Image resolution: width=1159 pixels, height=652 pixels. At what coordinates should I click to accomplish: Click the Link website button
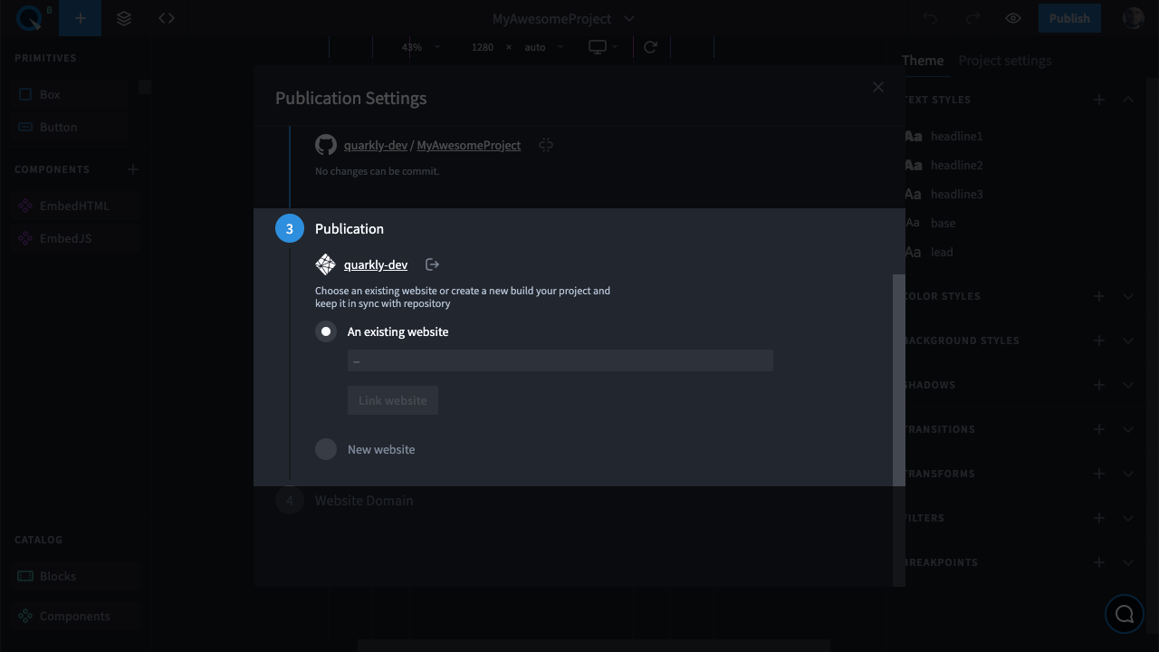[x=393, y=400]
